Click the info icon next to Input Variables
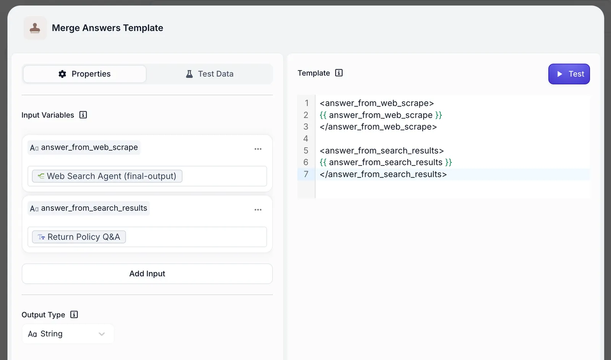This screenshot has width=611, height=360. pos(83,115)
